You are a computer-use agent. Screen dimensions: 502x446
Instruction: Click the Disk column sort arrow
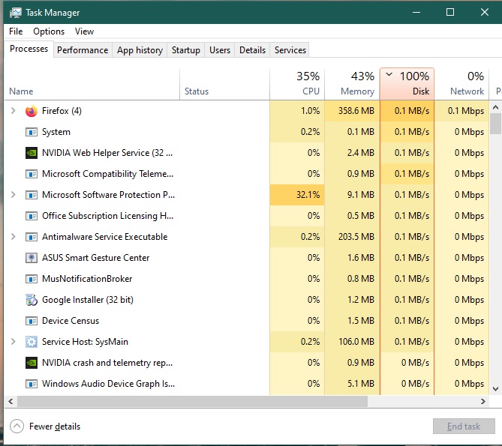pos(389,75)
